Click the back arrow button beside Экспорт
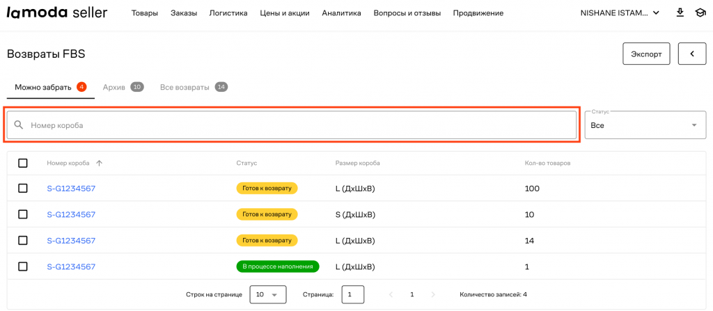Viewport: 713px width, 311px height. click(691, 54)
